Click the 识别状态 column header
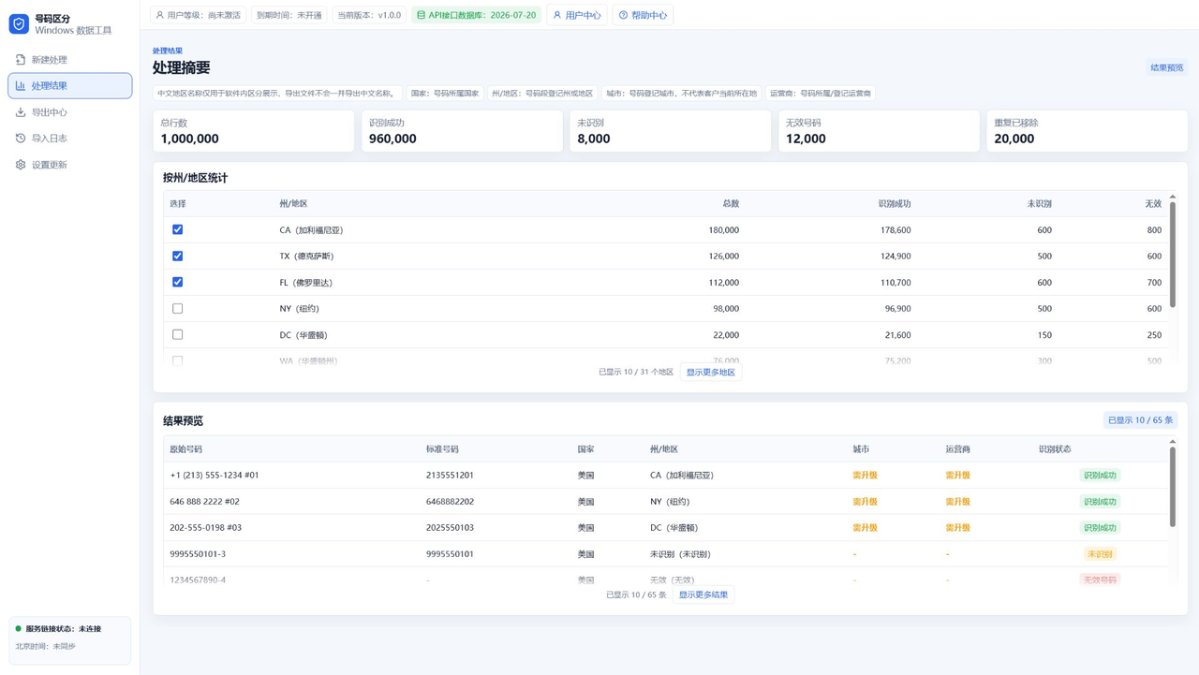This screenshot has height=675, width=1199. pos(1055,449)
